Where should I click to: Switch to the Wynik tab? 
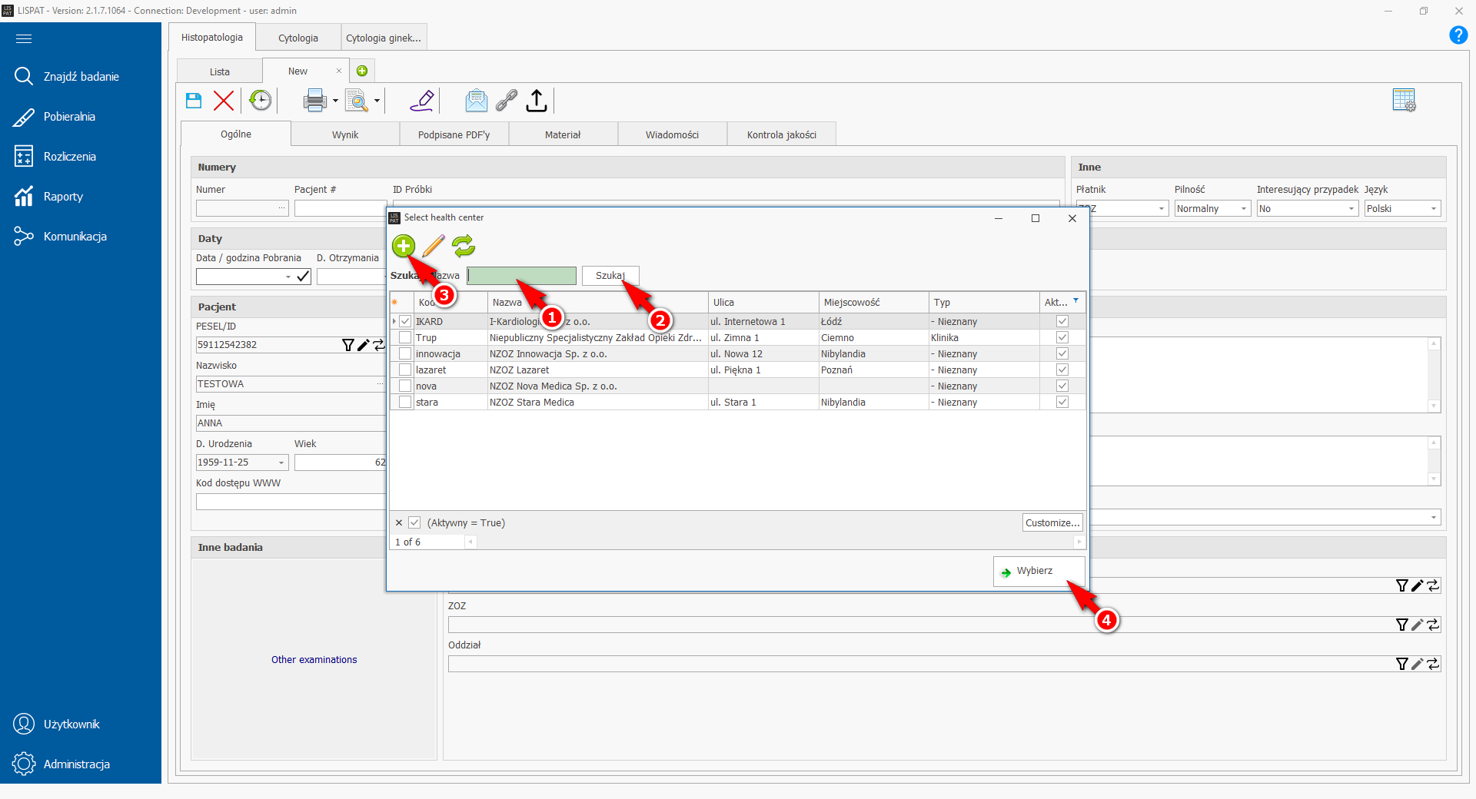(x=345, y=134)
